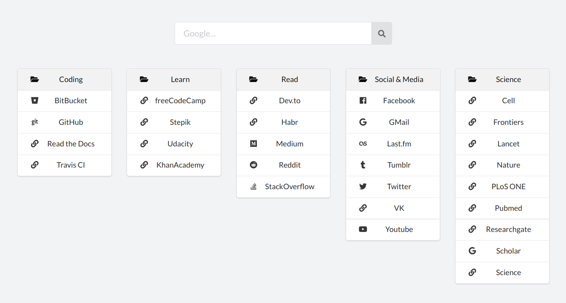
Task: Click the StackOverflow stack icon
Action: (x=253, y=186)
